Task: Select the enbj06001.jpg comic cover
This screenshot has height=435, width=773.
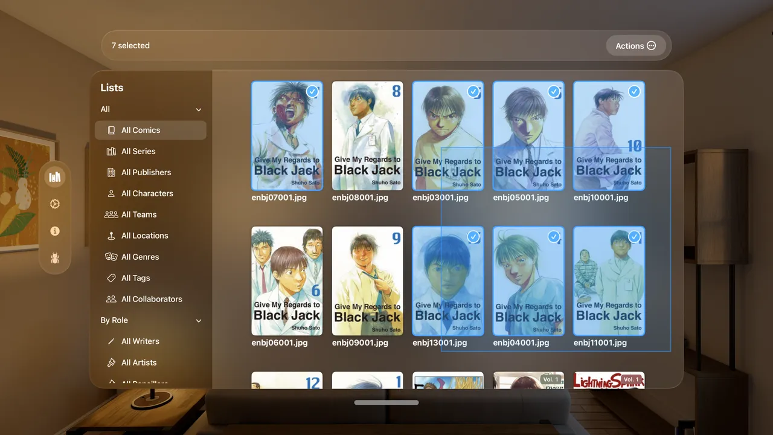Action: tap(287, 281)
